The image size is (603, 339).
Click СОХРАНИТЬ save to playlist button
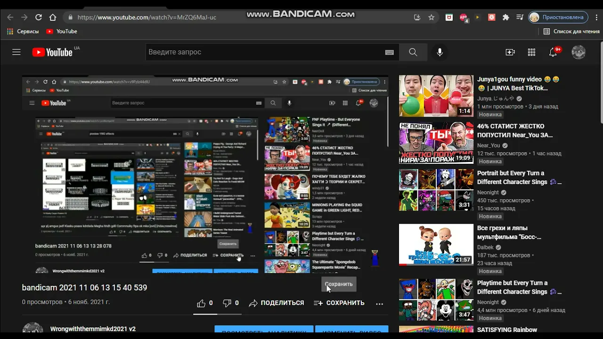(339, 303)
